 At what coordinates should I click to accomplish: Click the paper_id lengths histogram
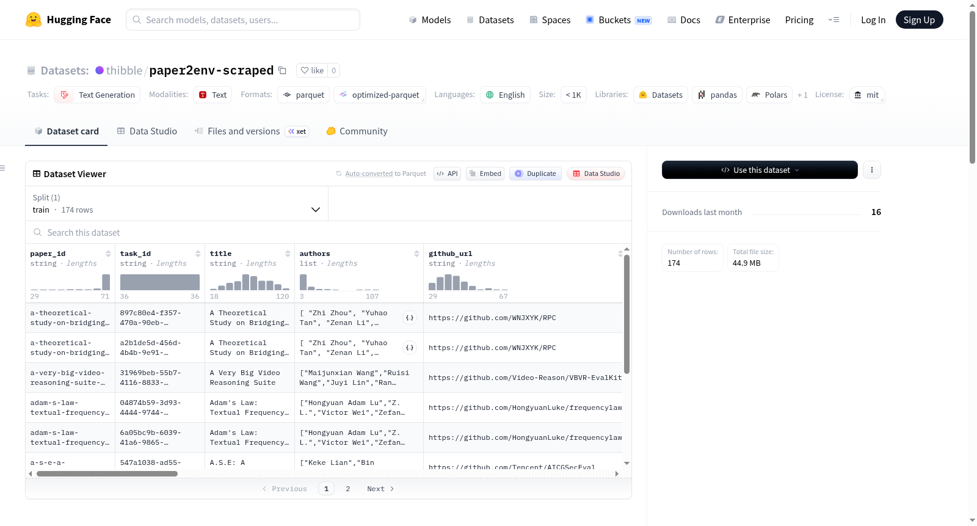(70, 282)
